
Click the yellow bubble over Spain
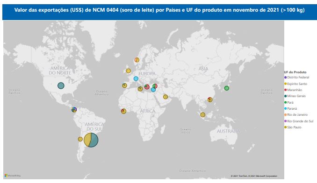[x=124, y=85]
